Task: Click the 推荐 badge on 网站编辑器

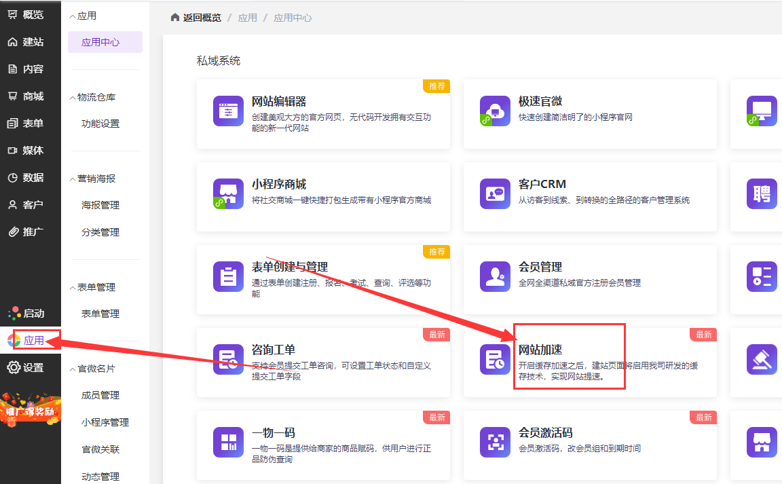Action: pos(436,86)
